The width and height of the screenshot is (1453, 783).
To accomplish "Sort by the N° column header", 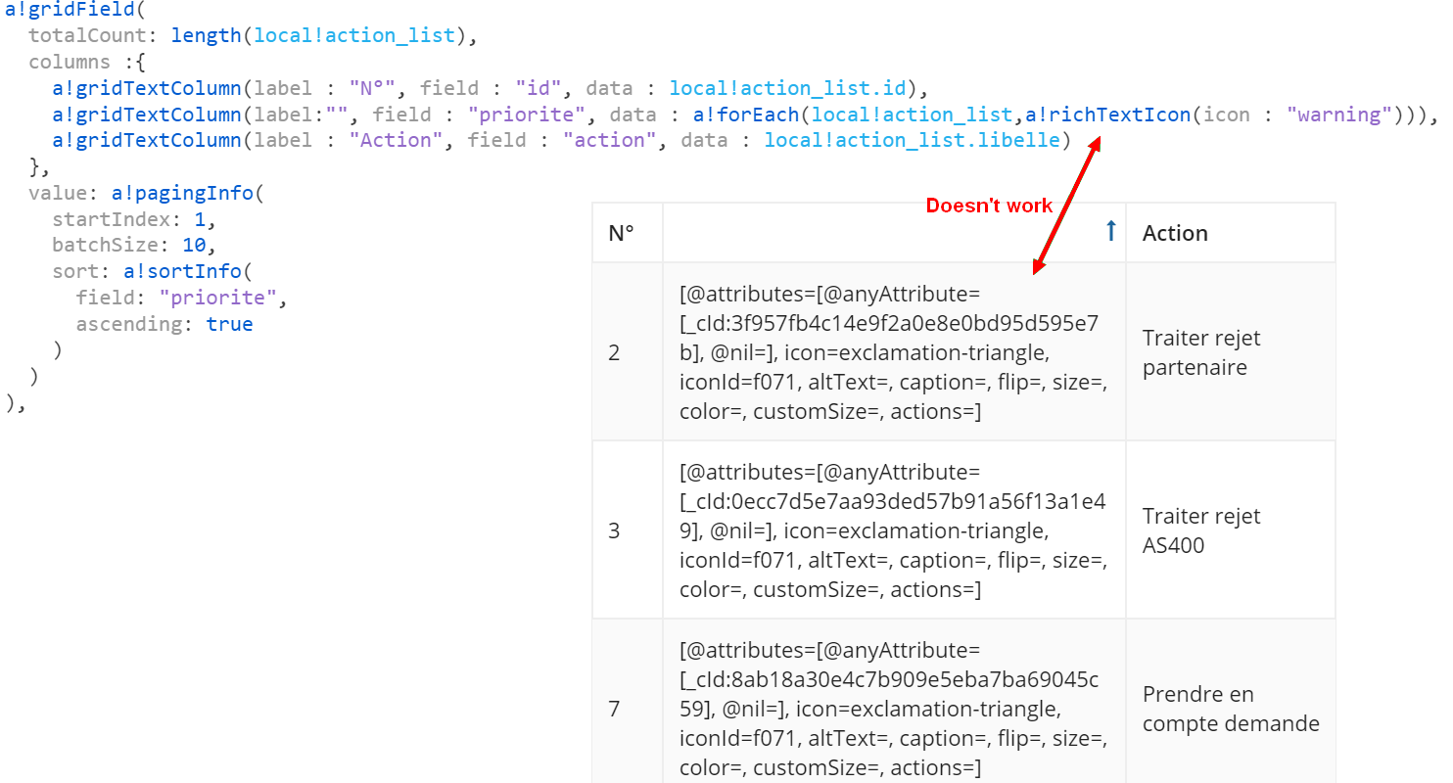I will [x=622, y=233].
